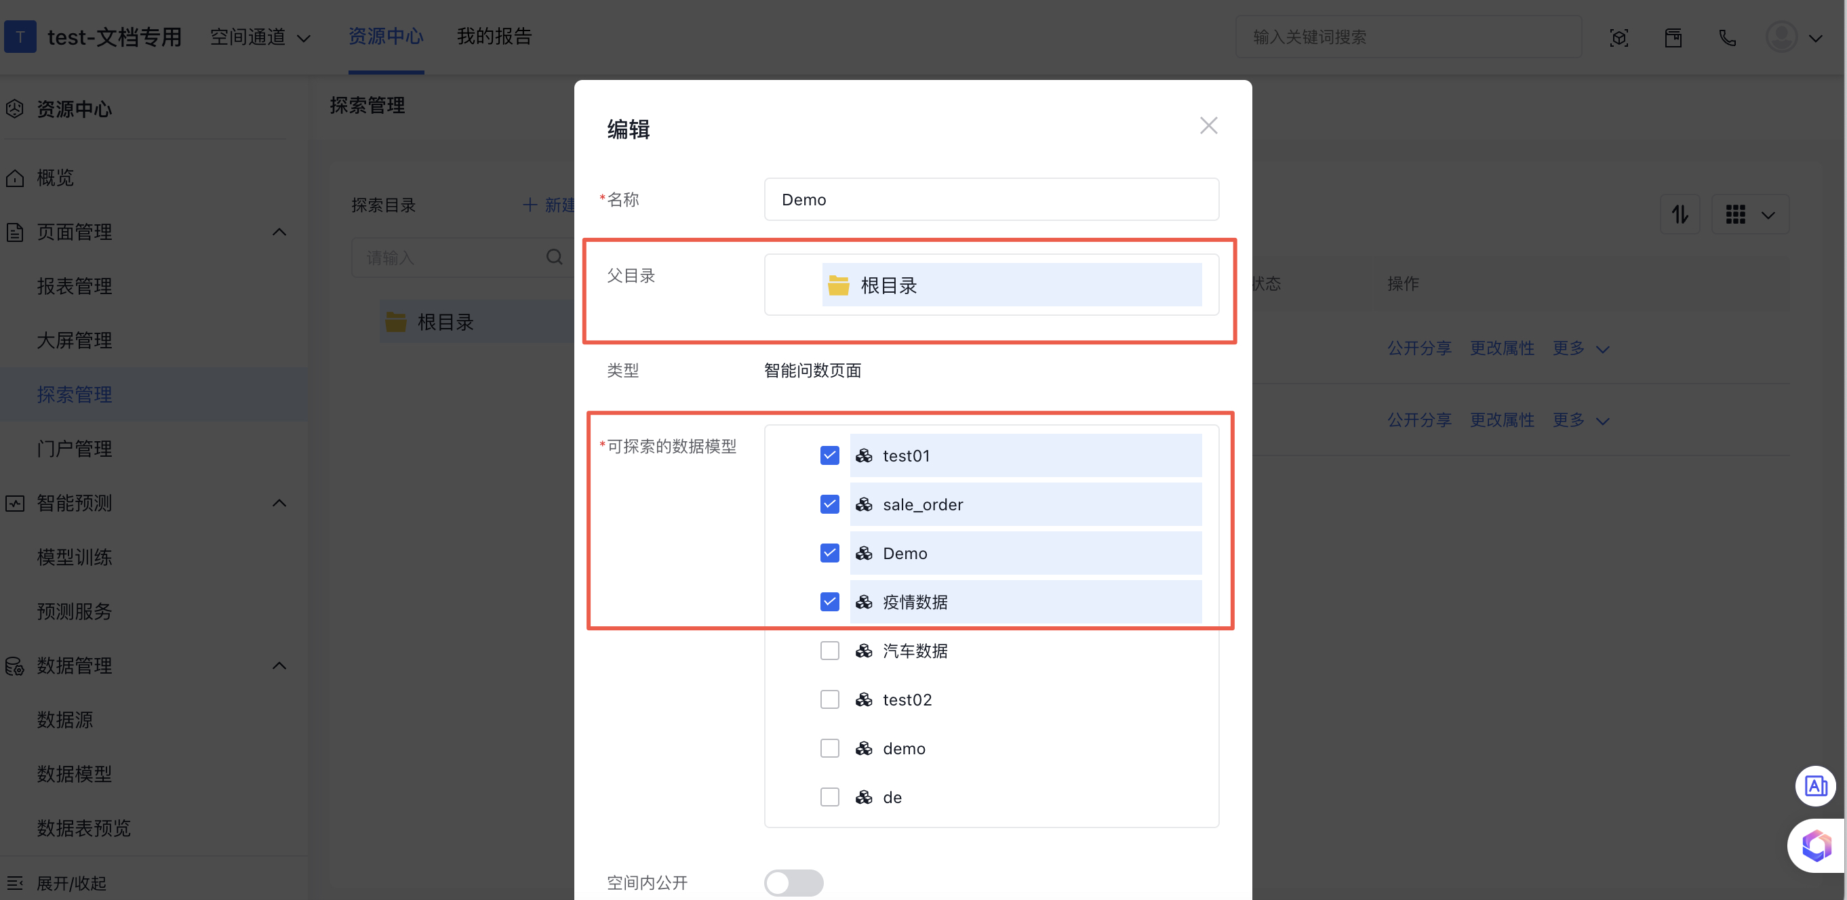Select 根目录 in the background directory tree
This screenshot has width=1847, height=900.
(x=445, y=322)
